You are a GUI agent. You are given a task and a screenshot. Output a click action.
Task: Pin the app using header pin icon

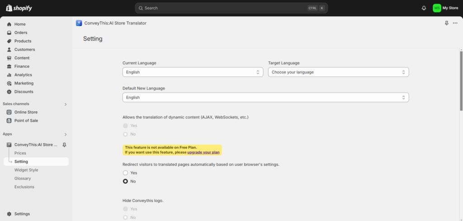(x=446, y=23)
